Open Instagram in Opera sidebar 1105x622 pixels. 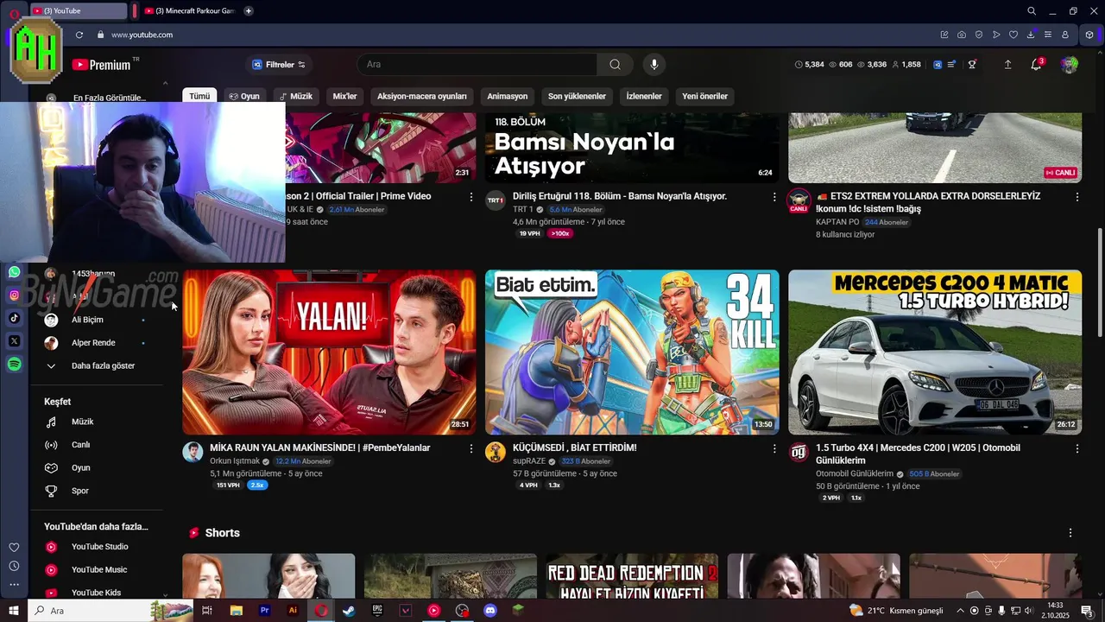[x=14, y=295]
